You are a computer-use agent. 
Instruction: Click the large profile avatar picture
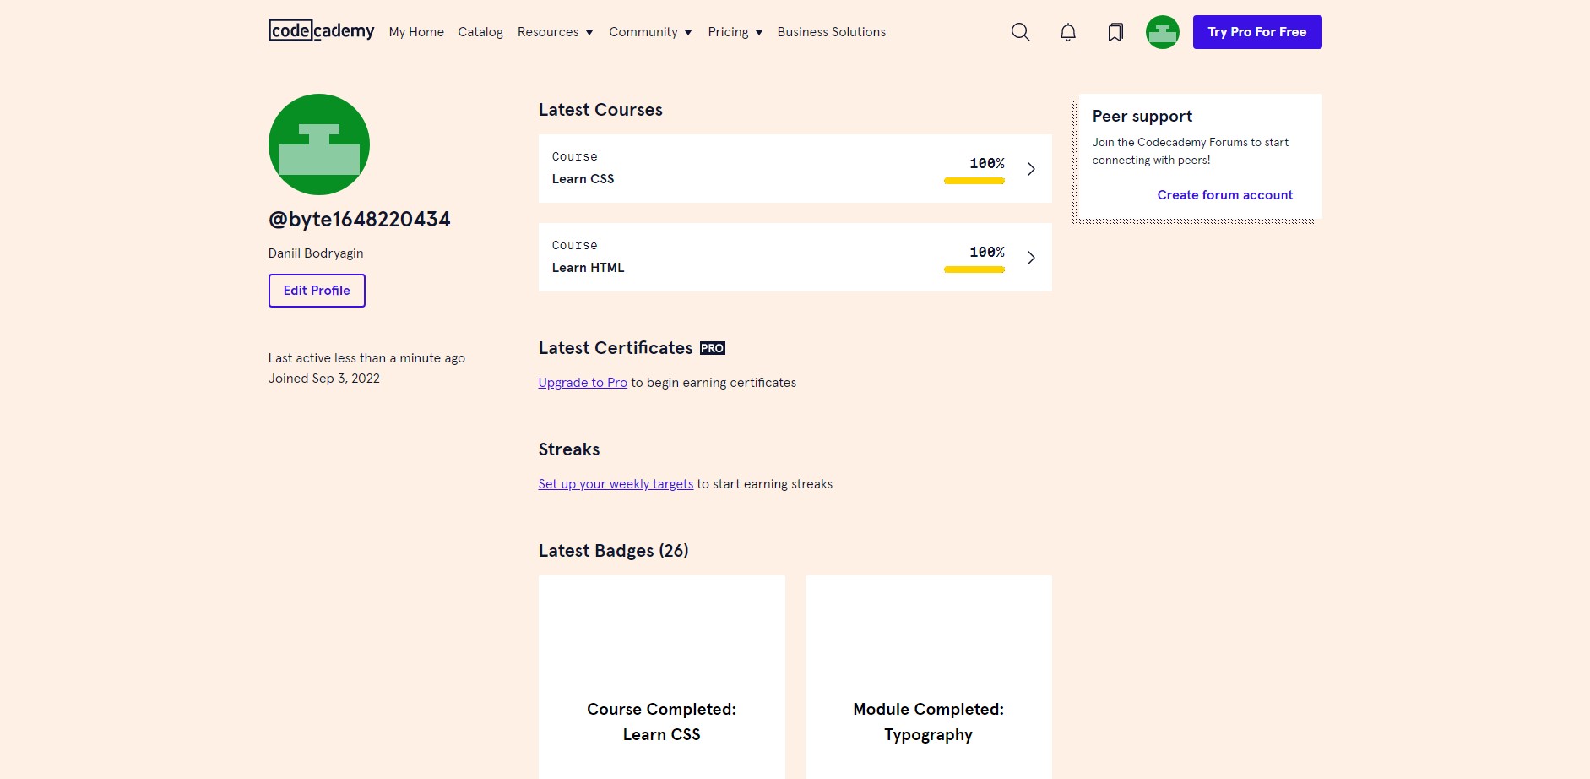[x=319, y=144]
